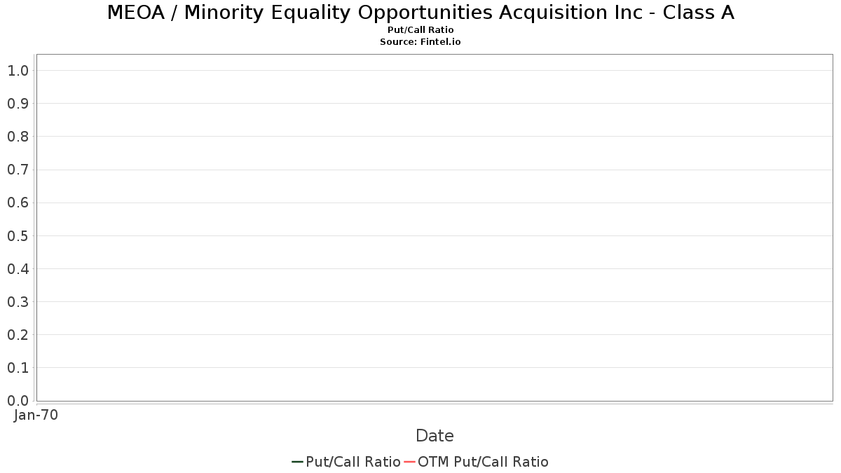The width and height of the screenshot is (841, 473).
Task: Click the 0.3 y-axis label
Action: click(x=18, y=301)
